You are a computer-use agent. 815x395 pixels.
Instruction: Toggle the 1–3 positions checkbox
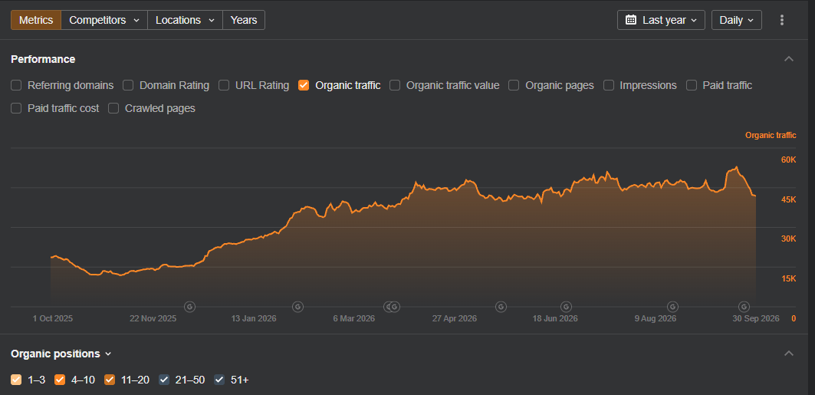point(16,380)
